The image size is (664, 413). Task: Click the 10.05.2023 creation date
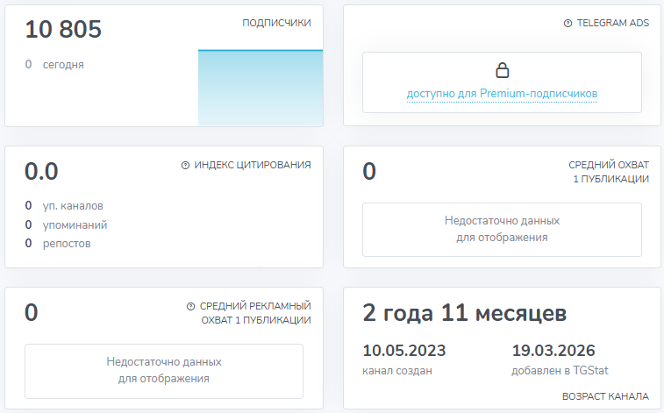click(x=404, y=351)
